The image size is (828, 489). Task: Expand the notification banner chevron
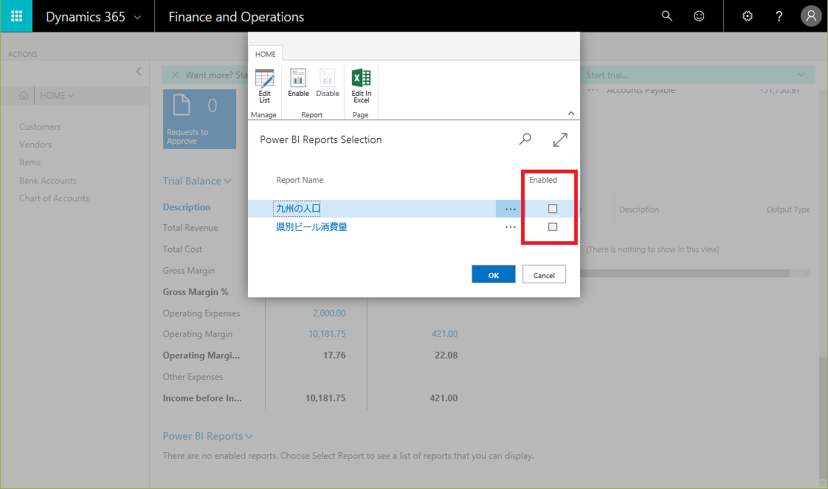click(x=801, y=75)
